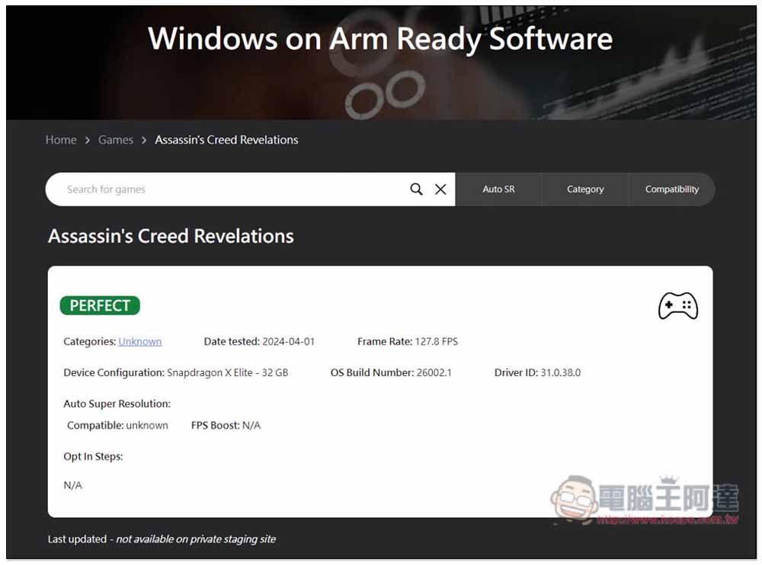This screenshot has width=762, height=565.
Task: Click the Snapdragon X Elite device configuration text
Action: (x=227, y=373)
